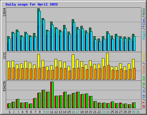Click the tallest yellow visits bar on day 24

click(x=107, y=59)
